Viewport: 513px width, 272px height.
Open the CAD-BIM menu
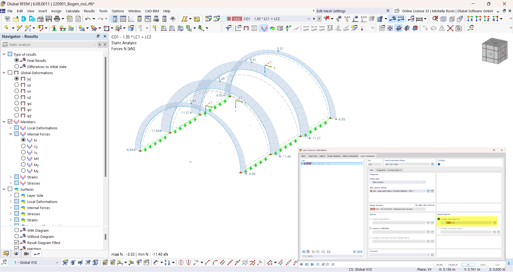(x=152, y=11)
